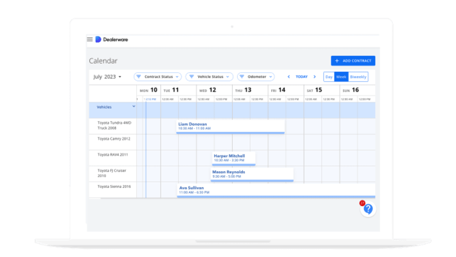Open Mason Reynolds contract booking
Screen dimensions: 456x257
tap(252, 174)
